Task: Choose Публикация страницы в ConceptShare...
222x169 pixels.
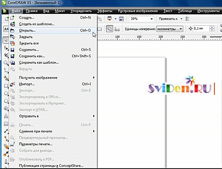Action: pyautogui.click(x=53, y=165)
